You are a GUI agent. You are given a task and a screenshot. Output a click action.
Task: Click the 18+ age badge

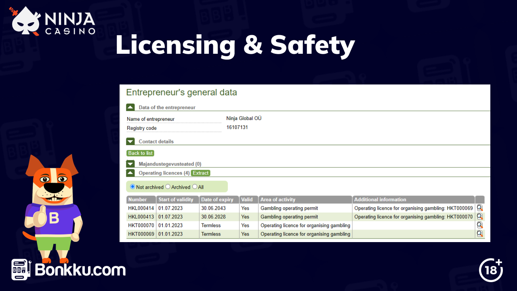click(x=491, y=270)
